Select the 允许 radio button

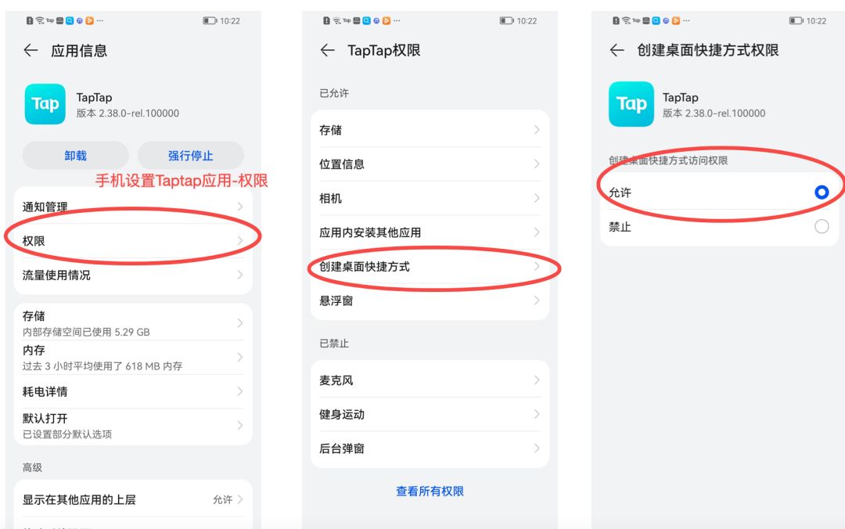(x=822, y=192)
